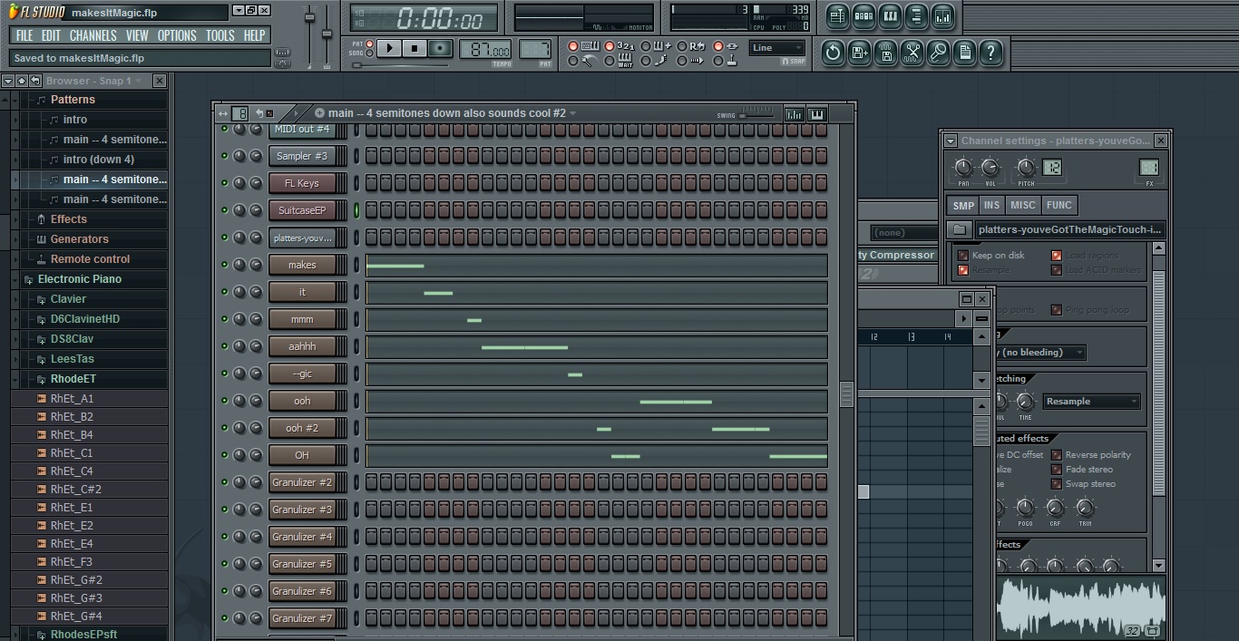This screenshot has height=641, width=1239.
Task: Click the plus icon before the pattern name
Action: 319,113
